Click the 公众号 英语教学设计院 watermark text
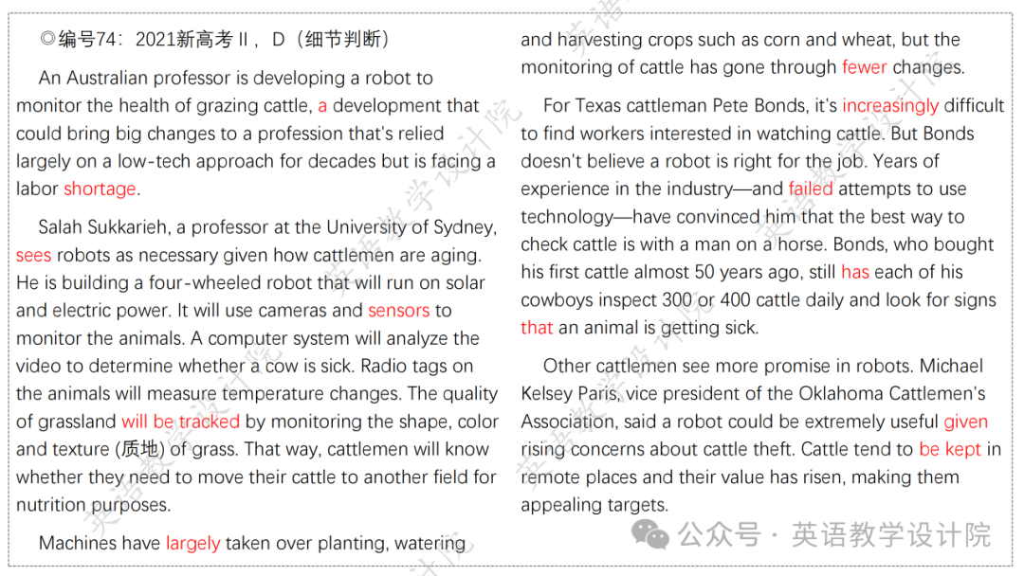The width and height of the screenshot is (1024, 576). (834, 535)
